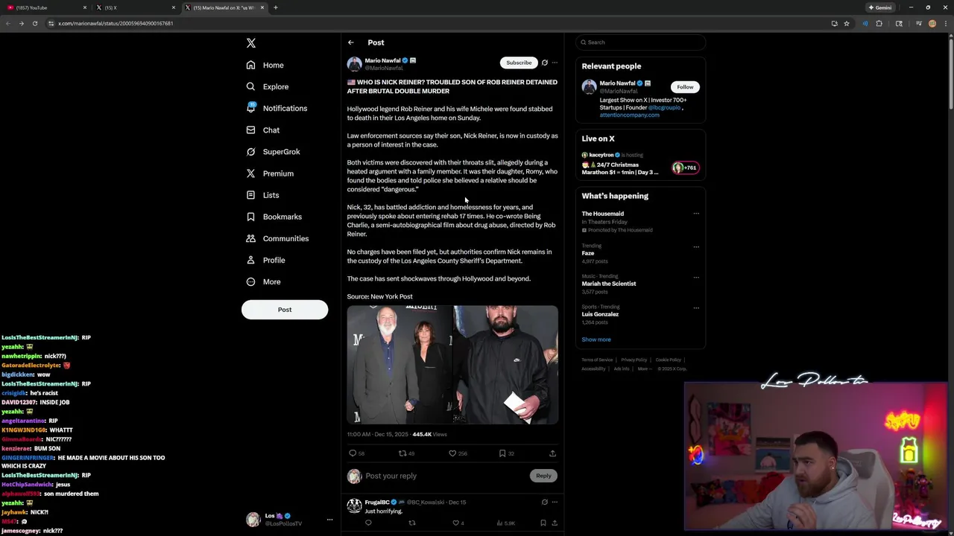Expand the More menu in sidebar
This screenshot has height=536, width=954.
(263, 281)
